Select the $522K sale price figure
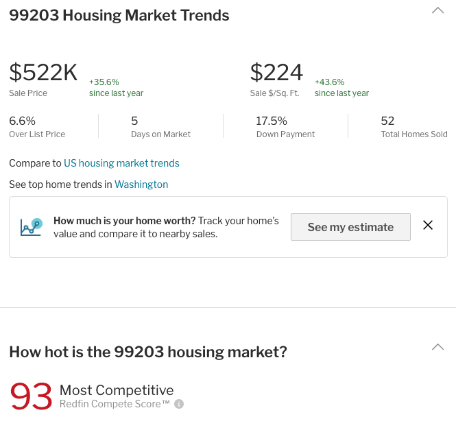Image resolution: width=456 pixels, height=443 pixels. point(43,72)
